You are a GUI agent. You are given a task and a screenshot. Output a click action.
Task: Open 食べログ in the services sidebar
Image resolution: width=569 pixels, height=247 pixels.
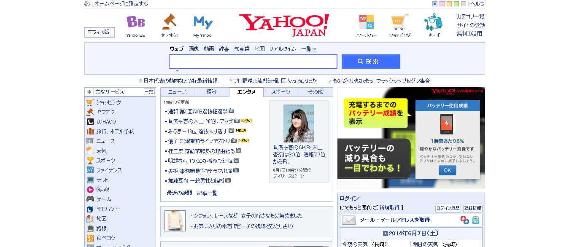click(x=105, y=238)
